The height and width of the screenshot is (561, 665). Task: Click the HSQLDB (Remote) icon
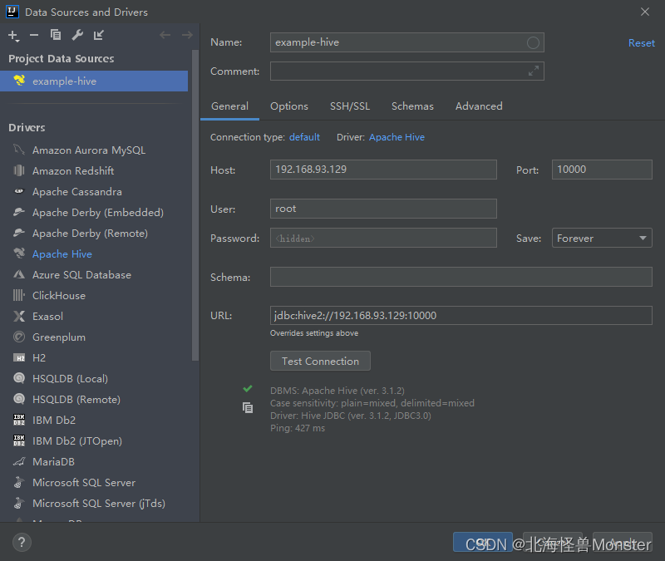click(x=19, y=399)
